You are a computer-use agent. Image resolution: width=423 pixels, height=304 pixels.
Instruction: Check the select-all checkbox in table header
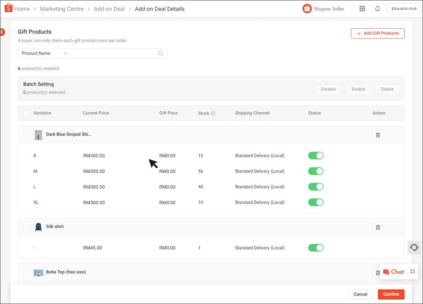(26, 113)
